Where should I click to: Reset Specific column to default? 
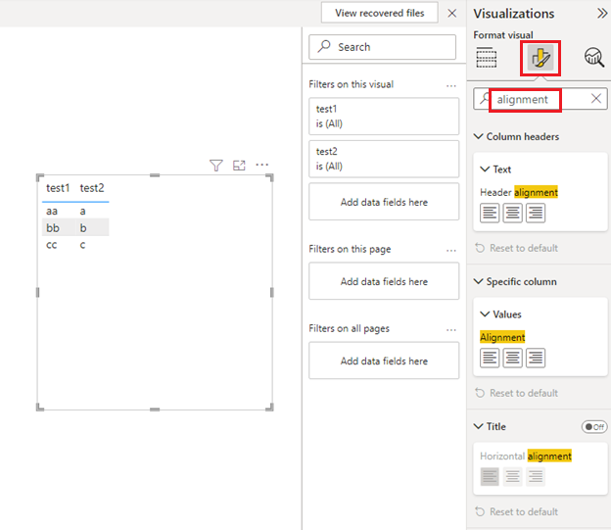click(x=517, y=393)
